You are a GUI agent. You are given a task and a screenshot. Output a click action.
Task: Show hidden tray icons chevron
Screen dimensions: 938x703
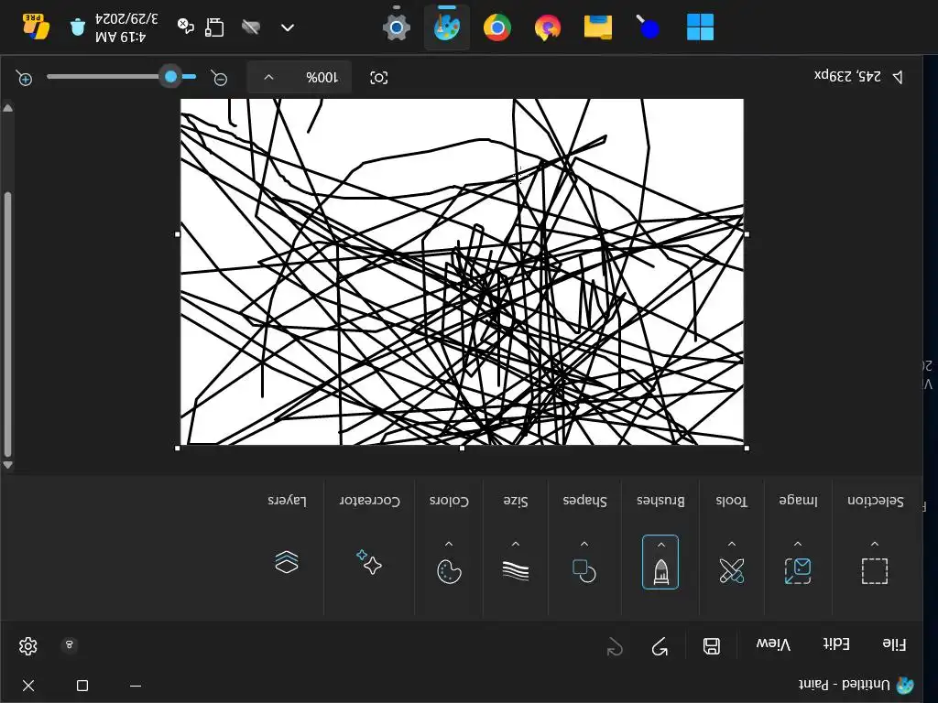pos(288,27)
